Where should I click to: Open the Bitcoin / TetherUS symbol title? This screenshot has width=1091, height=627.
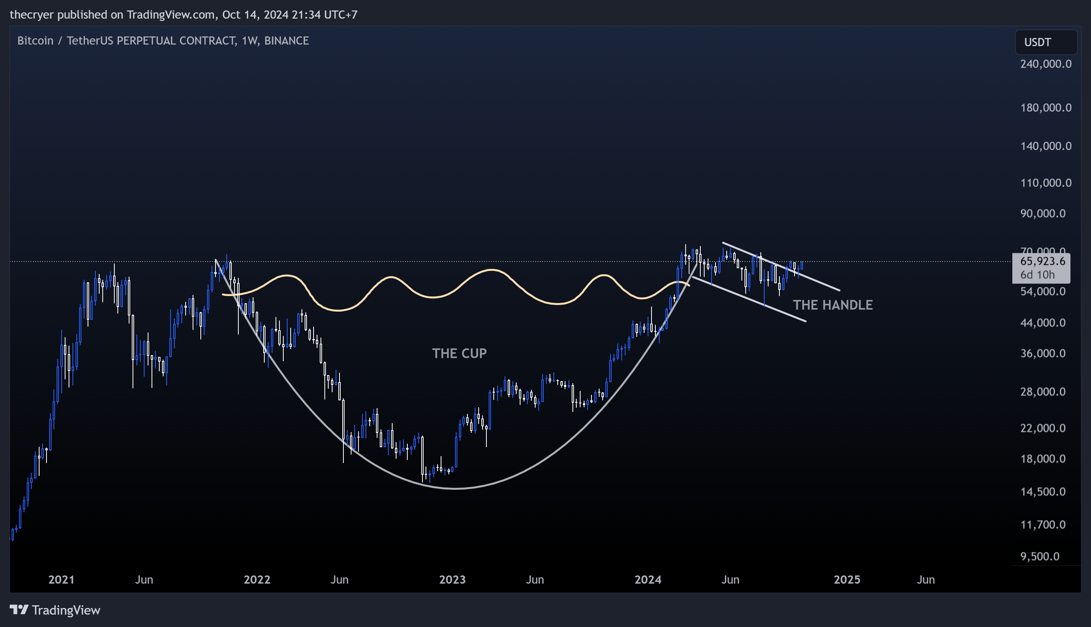click(163, 40)
